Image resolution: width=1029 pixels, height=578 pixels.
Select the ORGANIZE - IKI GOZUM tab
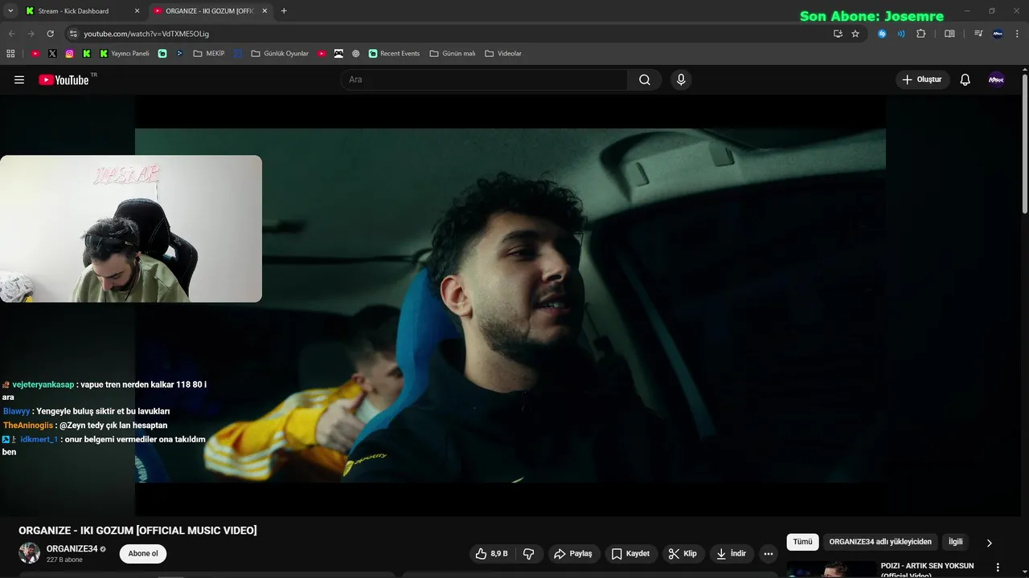209,11
